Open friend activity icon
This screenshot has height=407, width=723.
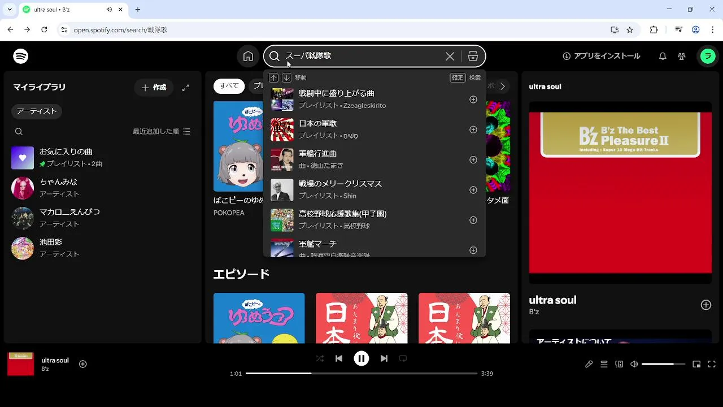point(682,56)
